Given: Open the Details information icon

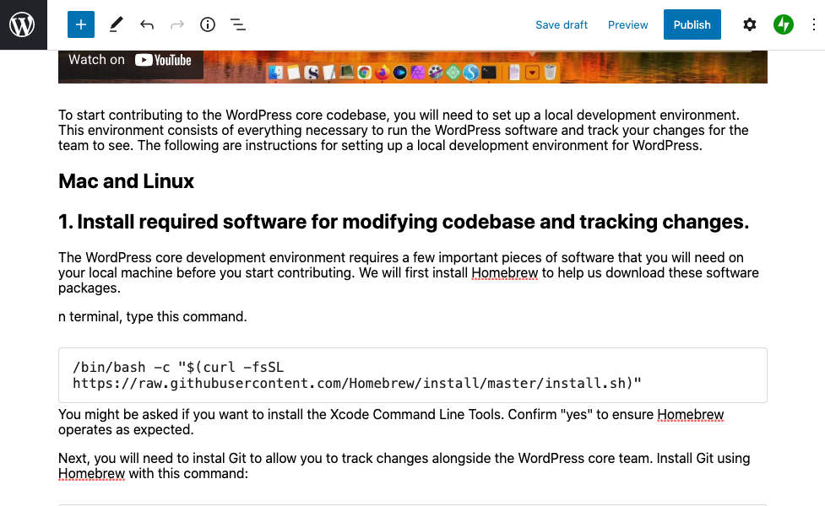Looking at the screenshot, I should coord(208,24).
